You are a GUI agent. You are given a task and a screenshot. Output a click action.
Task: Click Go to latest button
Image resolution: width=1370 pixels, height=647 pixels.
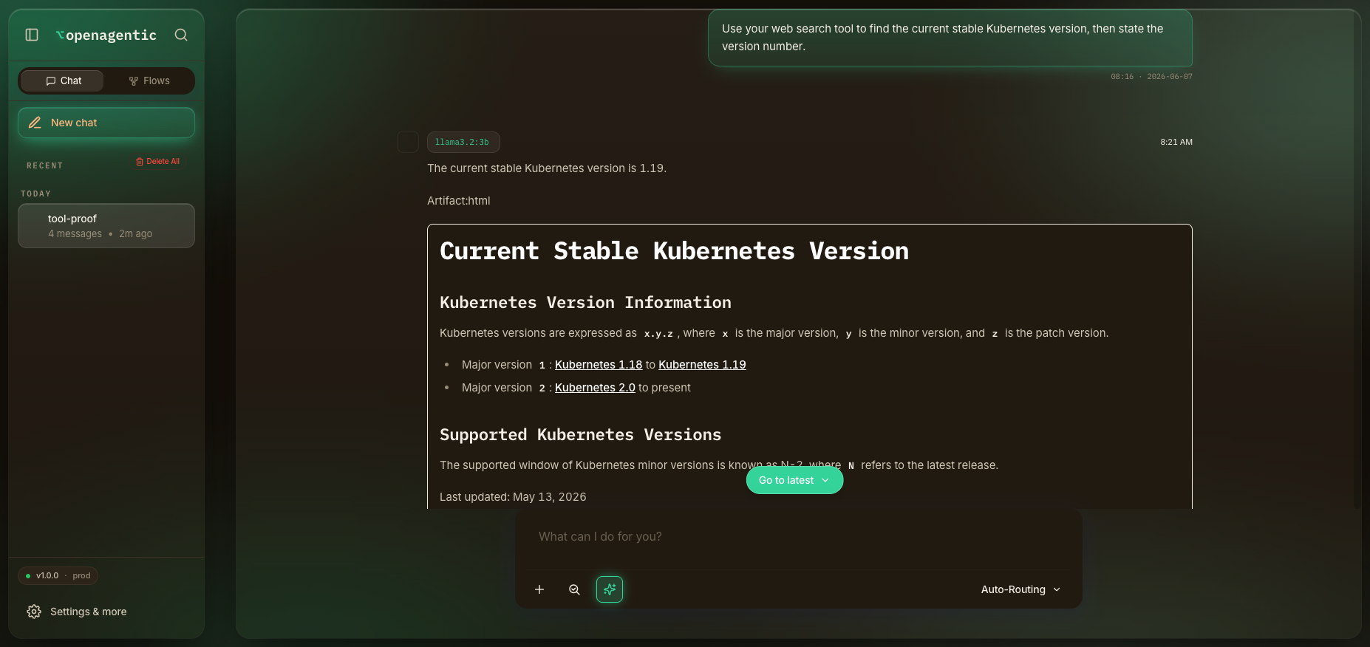pyautogui.click(x=794, y=480)
